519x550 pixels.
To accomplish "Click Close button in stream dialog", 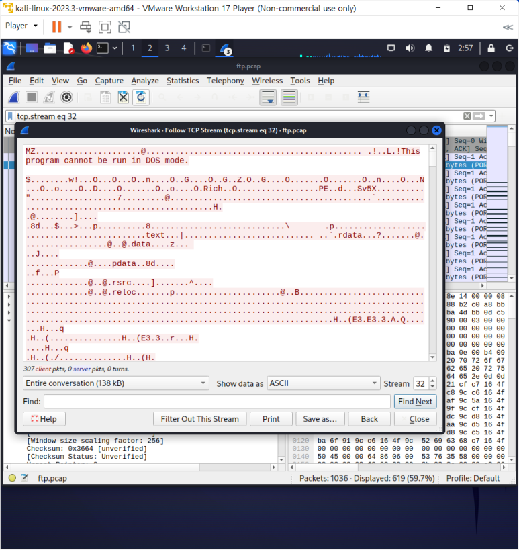I will coord(416,419).
